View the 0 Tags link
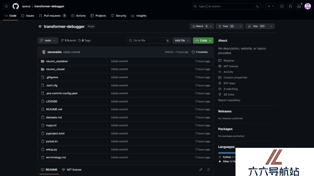This screenshot has width=314, height=176. (84, 41)
